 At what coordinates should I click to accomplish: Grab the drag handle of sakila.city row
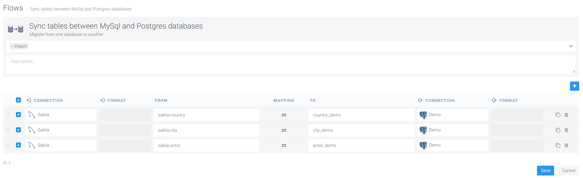[x=8, y=130]
